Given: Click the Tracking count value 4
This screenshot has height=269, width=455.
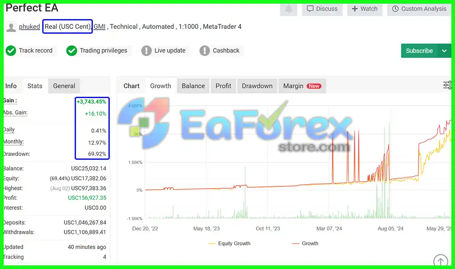Looking at the screenshot, I should (104, 257).
